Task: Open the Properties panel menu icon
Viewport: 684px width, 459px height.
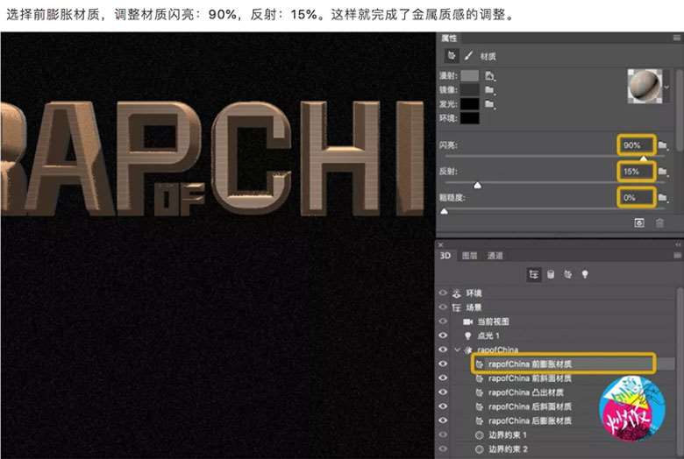Action: click(x=677, y=38)
